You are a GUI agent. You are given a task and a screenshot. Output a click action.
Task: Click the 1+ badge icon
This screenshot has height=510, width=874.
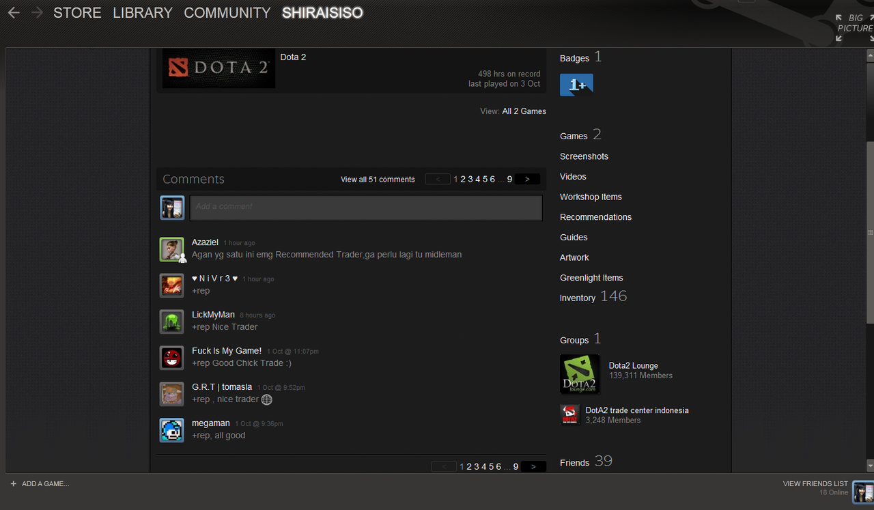576,85
